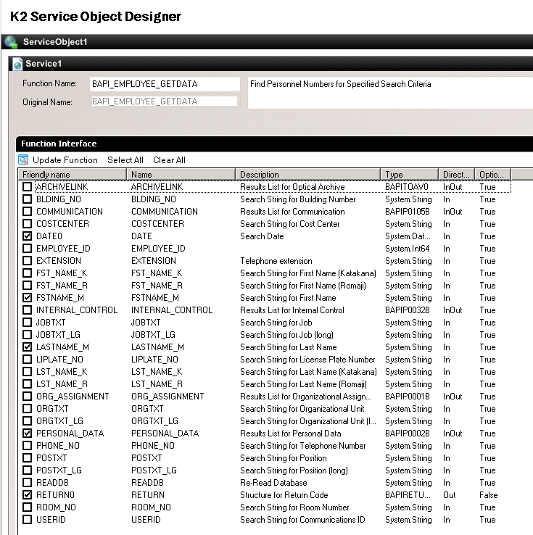Check the ORG_ASSIGNMENT checkbox
This screenshot has width=533, height=535.
pos(28,396)
